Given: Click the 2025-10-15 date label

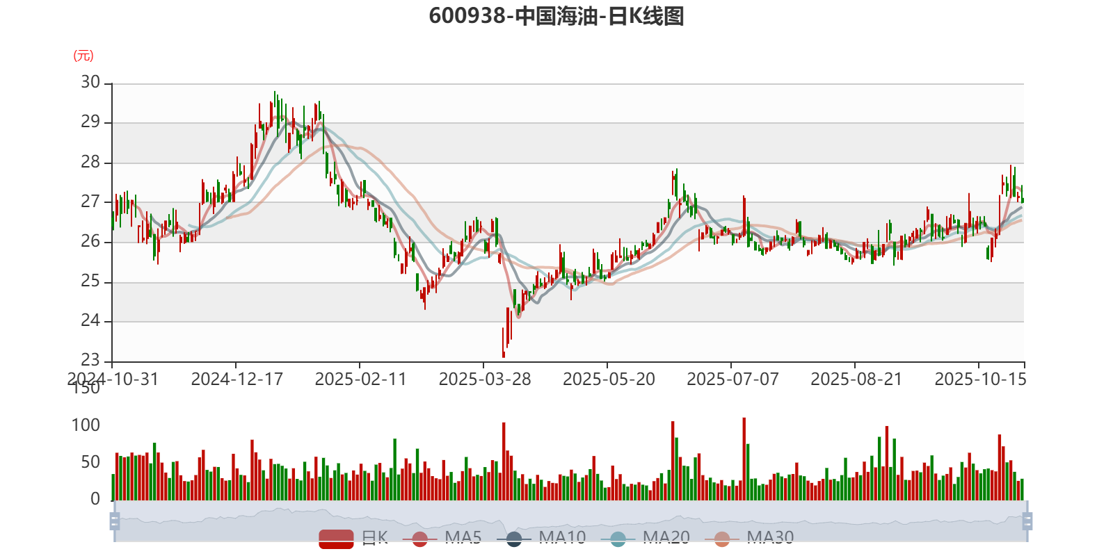Looking at the screenshot, I should [x=980, y=379].
